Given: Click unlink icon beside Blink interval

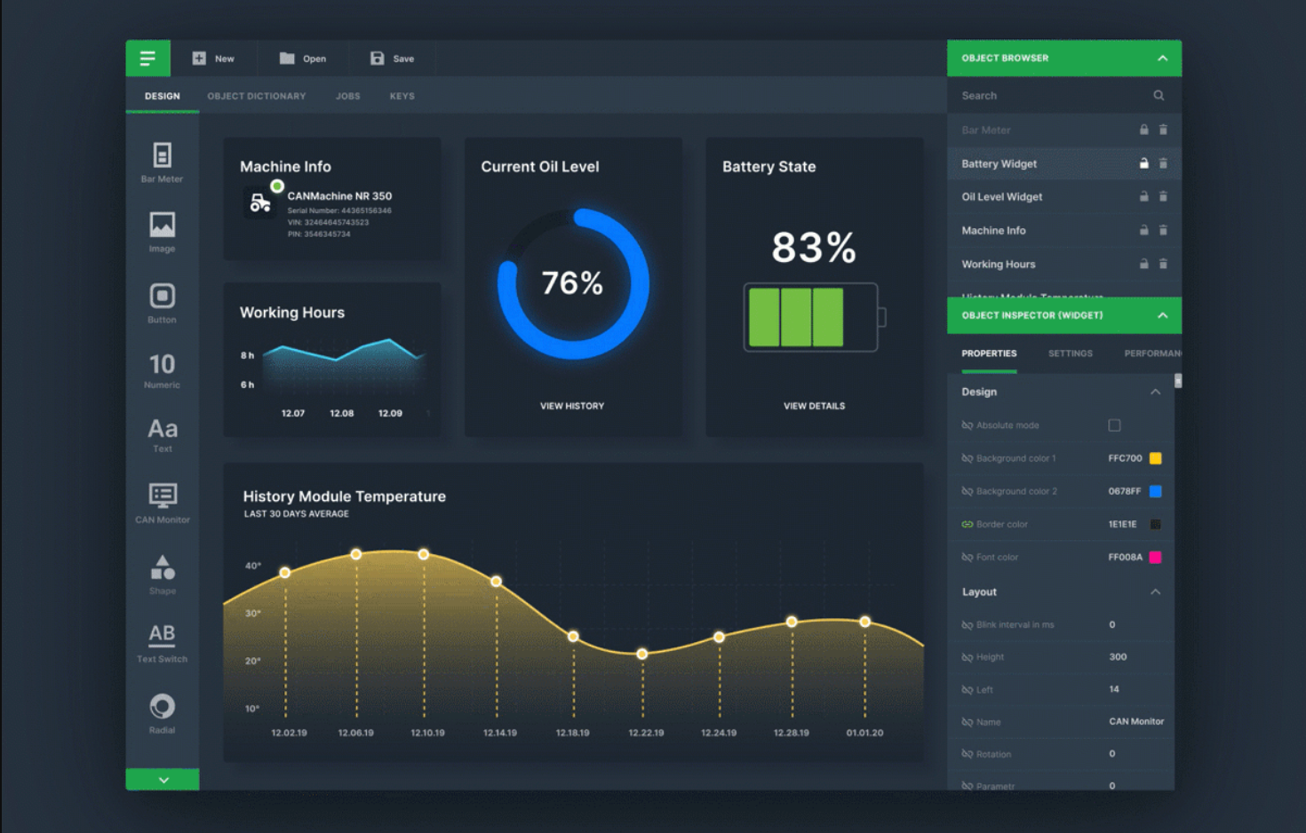Looking at the screenshot, I should coord(967,624).
